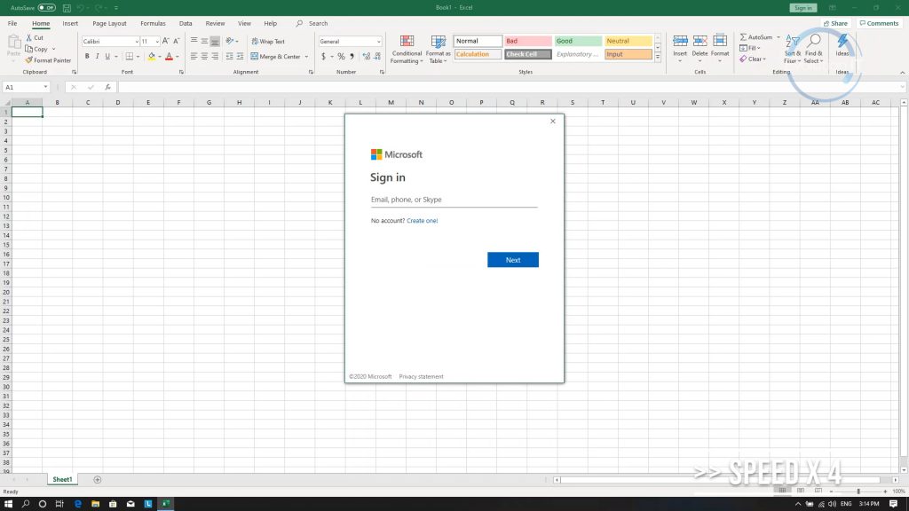The width and height of the screenshot is (909, 511).
Task: Open the Font size dropdown
Action: (x=157, y=42)
